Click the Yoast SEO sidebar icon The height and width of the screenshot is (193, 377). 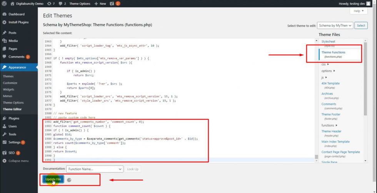point(4,153)
